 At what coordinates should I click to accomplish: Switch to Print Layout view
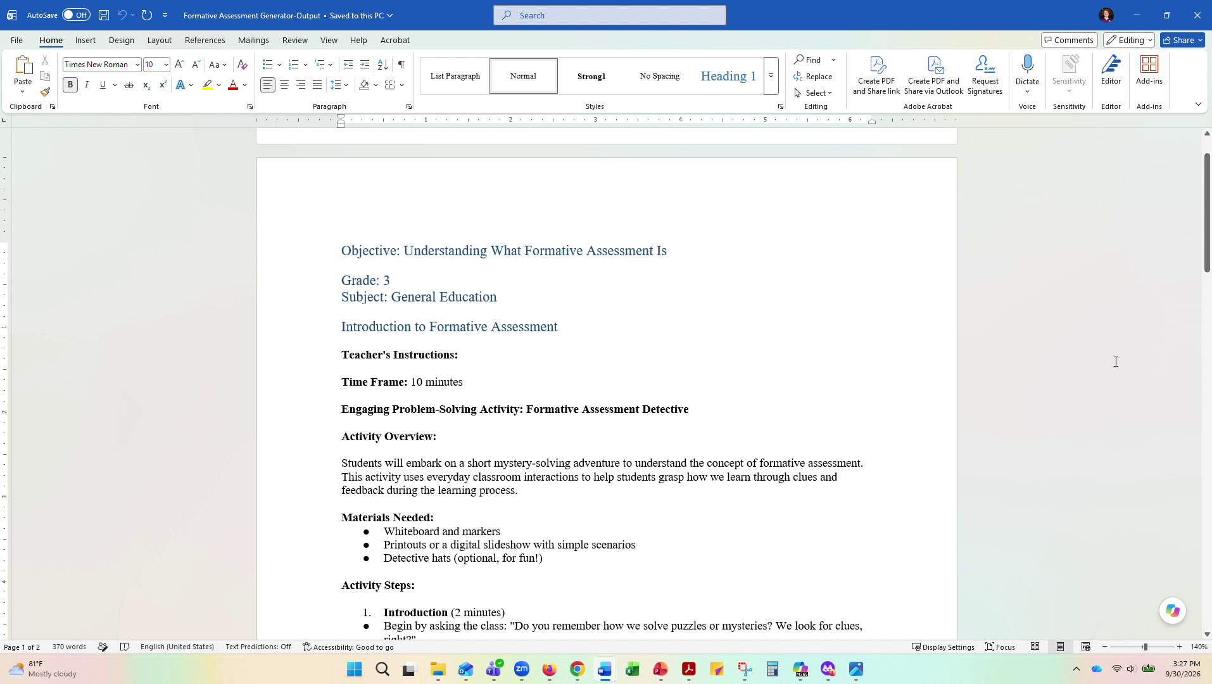click(1060, 647)
